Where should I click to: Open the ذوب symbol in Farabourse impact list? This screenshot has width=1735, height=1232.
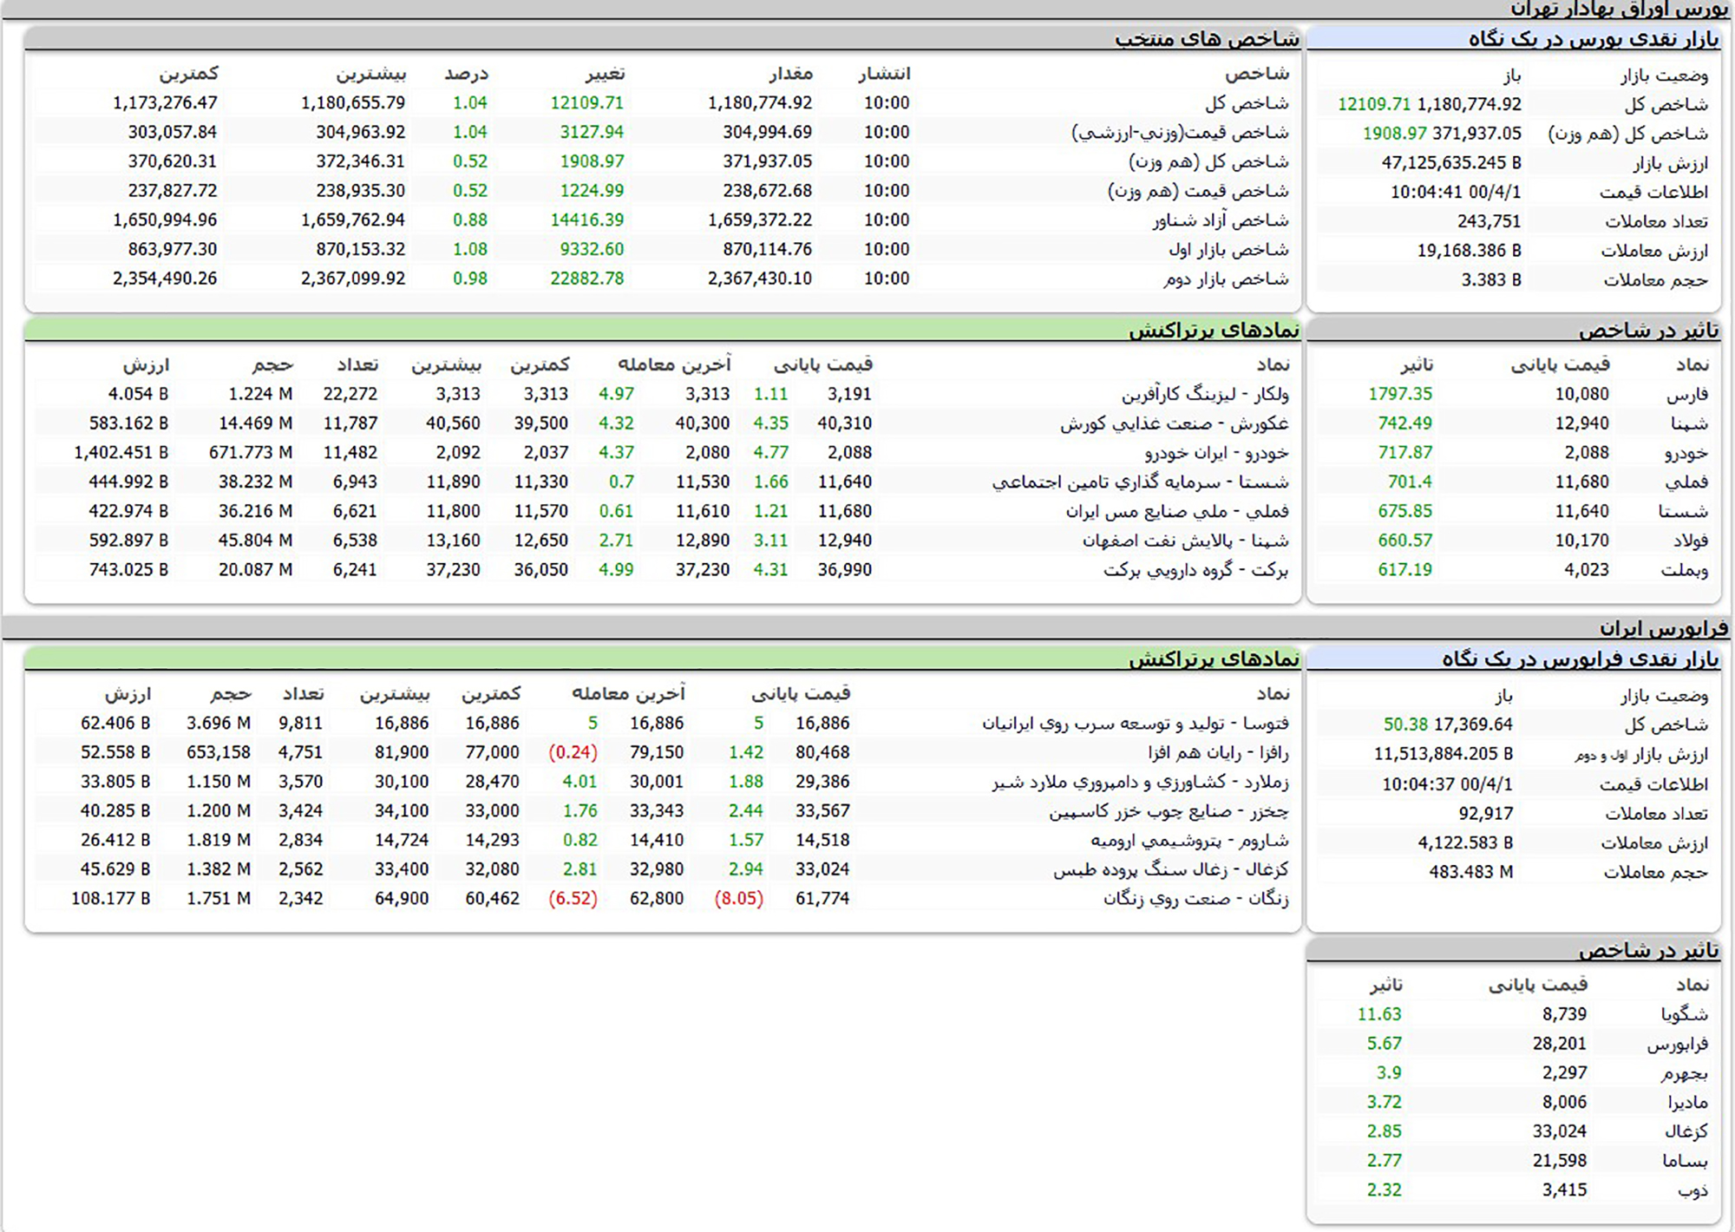pos(1692,1190)
